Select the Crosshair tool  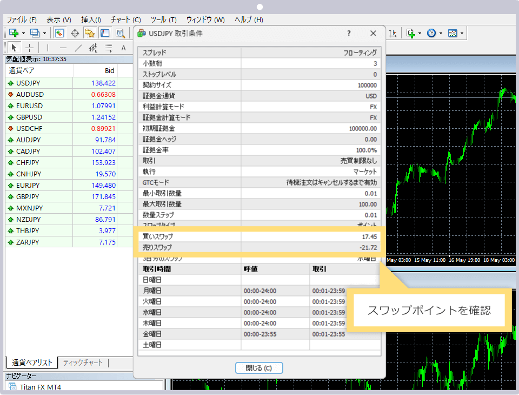[x=29, y=48]
